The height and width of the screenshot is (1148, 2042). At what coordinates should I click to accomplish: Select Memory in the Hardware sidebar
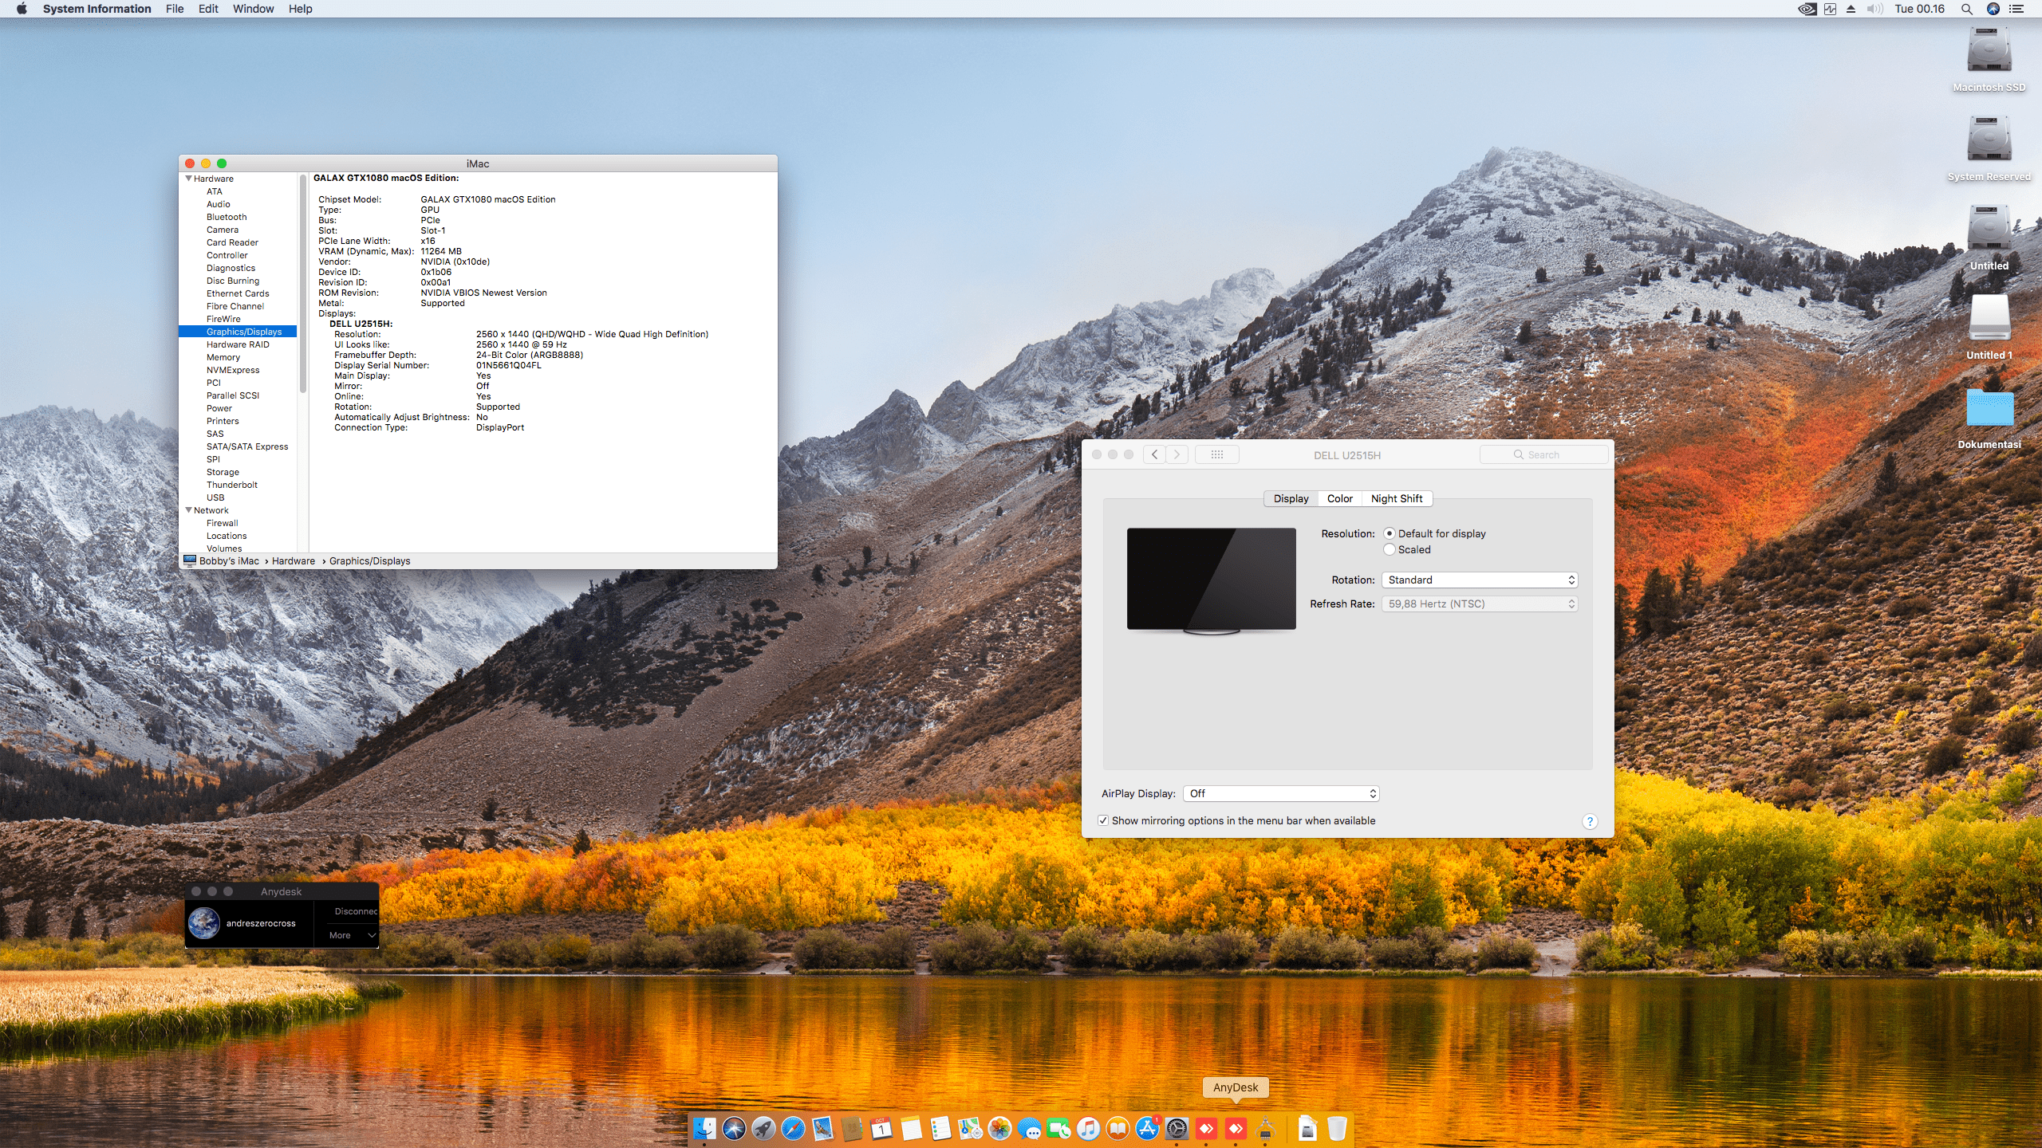coord(223,357)
